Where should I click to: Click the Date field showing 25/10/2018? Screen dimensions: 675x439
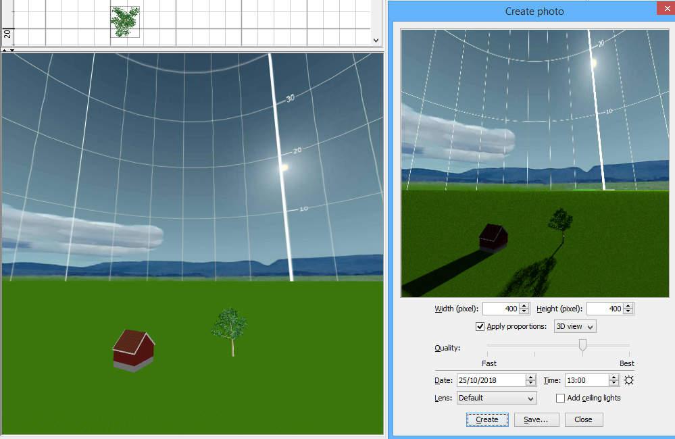(491, 380)
